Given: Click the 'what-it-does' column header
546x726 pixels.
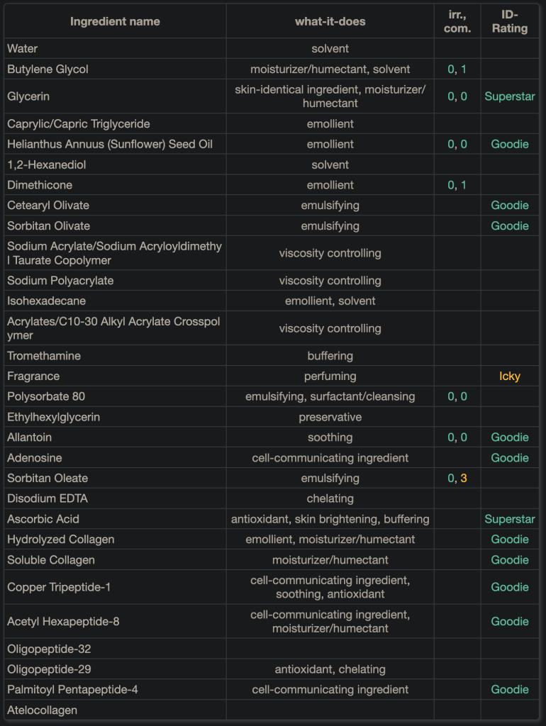Looking at the screenshot, I should [330, 21].
